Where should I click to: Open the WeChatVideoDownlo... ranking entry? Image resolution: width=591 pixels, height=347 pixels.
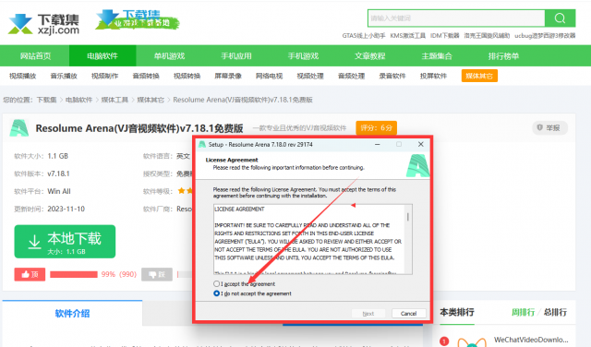pyautogui.click(x=531, y=340)
